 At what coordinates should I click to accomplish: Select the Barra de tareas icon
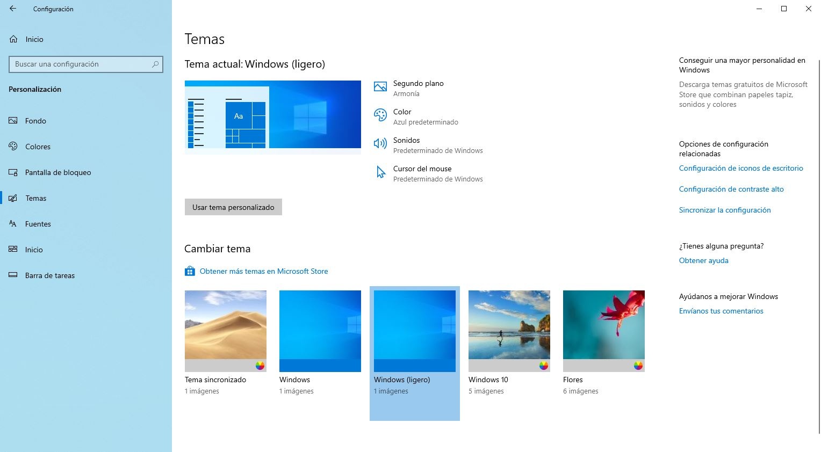[x=13, y=275]
